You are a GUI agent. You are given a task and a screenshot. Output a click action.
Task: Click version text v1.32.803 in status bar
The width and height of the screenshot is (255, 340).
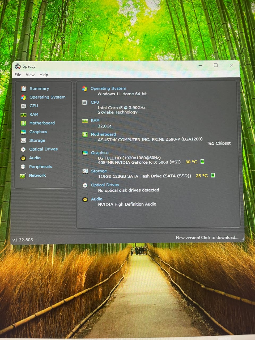(x=23, y=240)
